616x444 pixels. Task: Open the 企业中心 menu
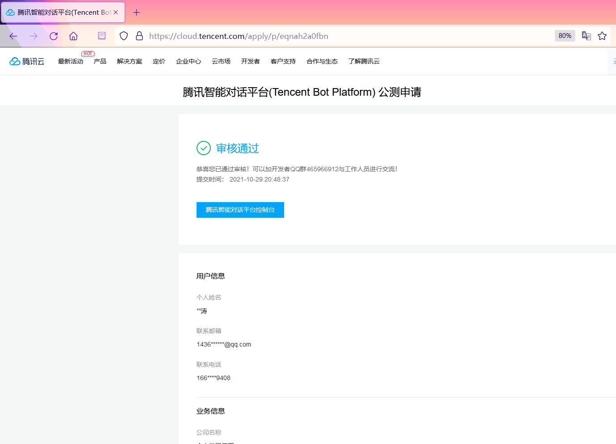(x=189, y=61)
